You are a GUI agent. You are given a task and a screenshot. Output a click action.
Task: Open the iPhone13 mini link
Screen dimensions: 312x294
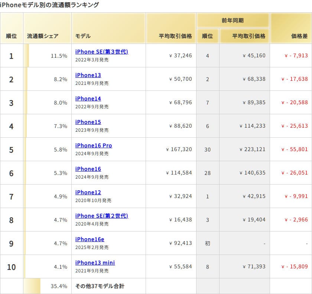tap(95, 263)
